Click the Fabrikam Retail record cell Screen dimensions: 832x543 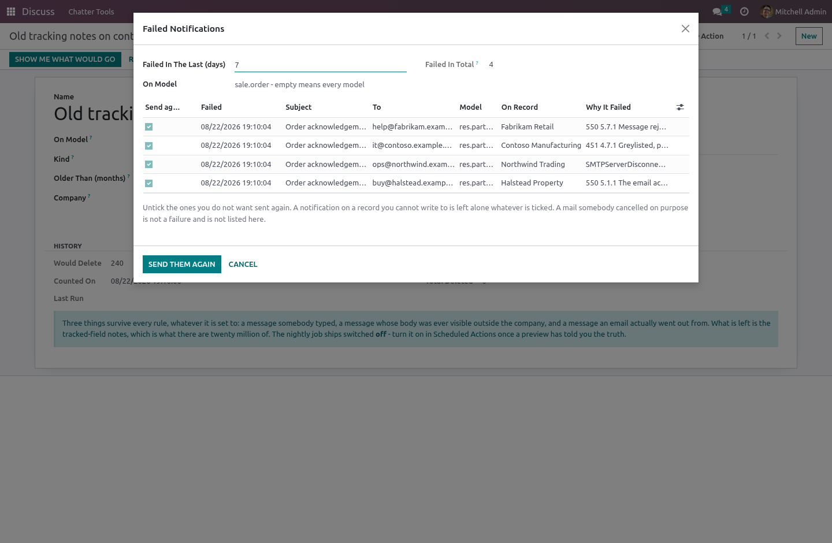click(528, 127)
